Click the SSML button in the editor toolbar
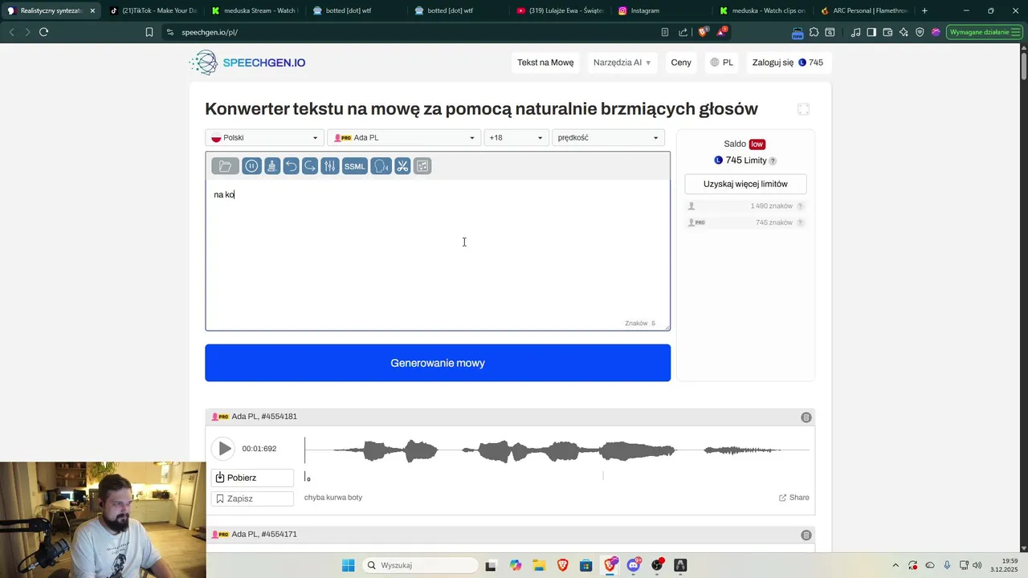The width and height of the screenshot is (1028, 578). click(354, 166)
